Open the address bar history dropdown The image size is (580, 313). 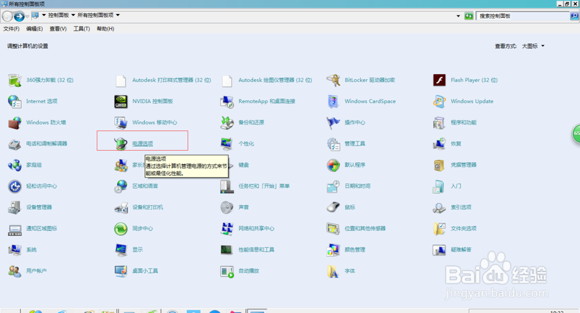(x=458, y=16)
